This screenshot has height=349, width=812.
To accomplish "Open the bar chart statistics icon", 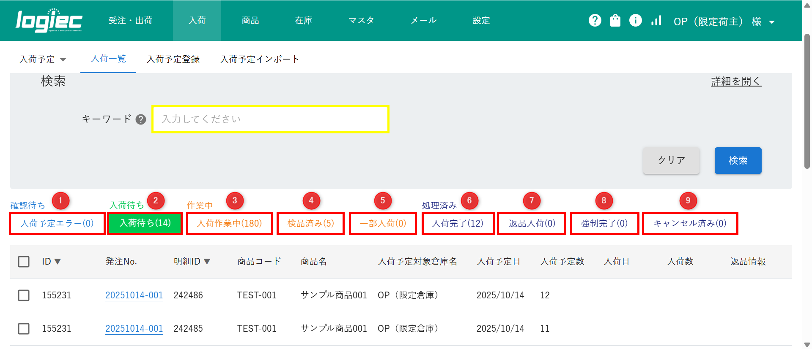I will (x=656, y=20).
